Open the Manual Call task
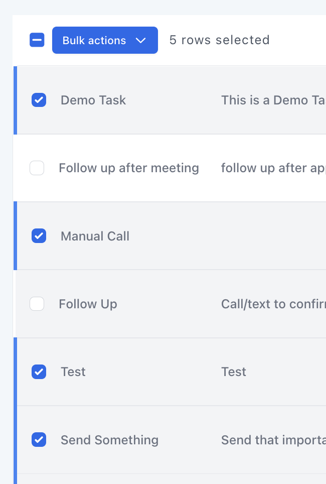The height and width of the screenshot is (484, 326). point(95,236)
